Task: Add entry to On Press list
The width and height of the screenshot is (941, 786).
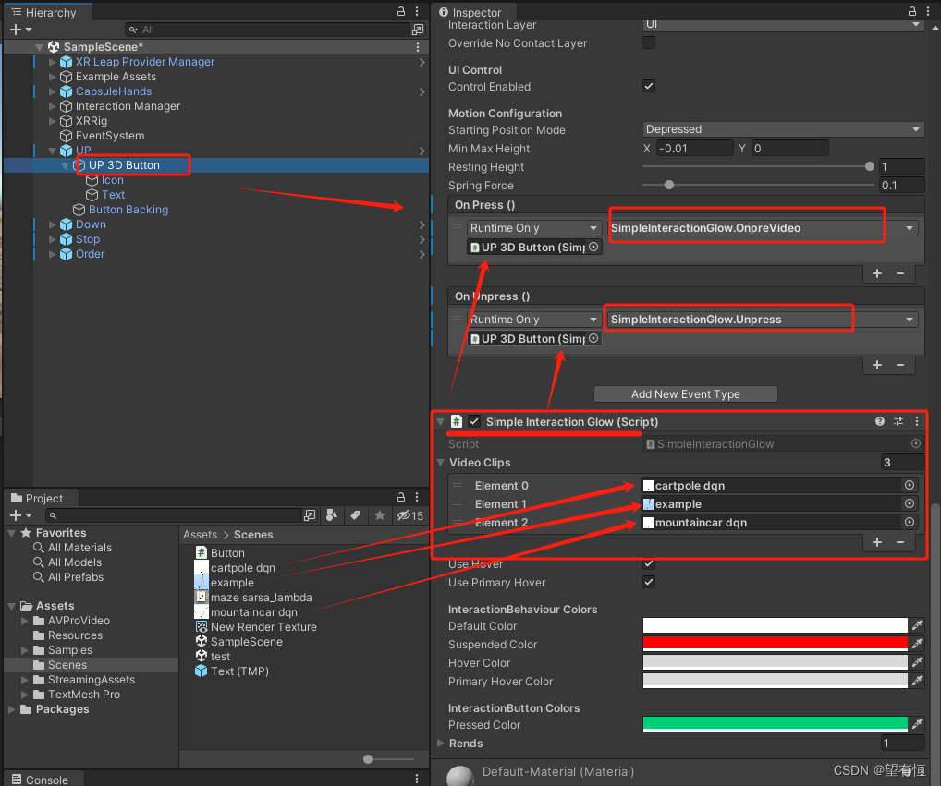Action: coord(877,273)
